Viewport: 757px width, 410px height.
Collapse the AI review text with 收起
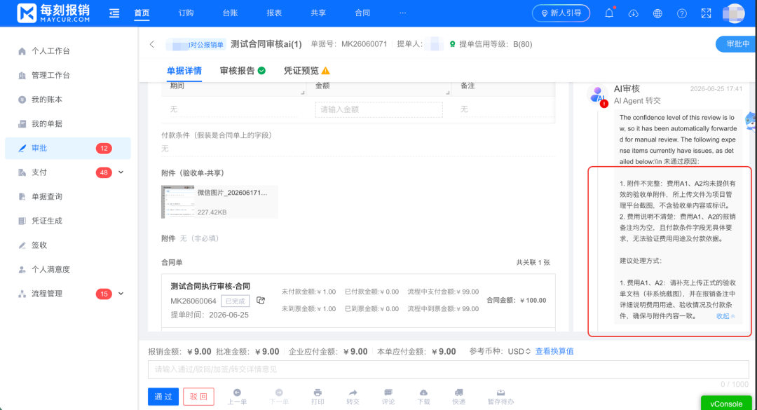(x=725, y=316)
